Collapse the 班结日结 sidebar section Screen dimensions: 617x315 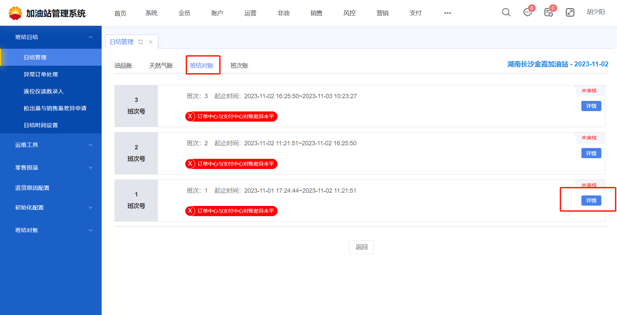[x=90, y=37]
